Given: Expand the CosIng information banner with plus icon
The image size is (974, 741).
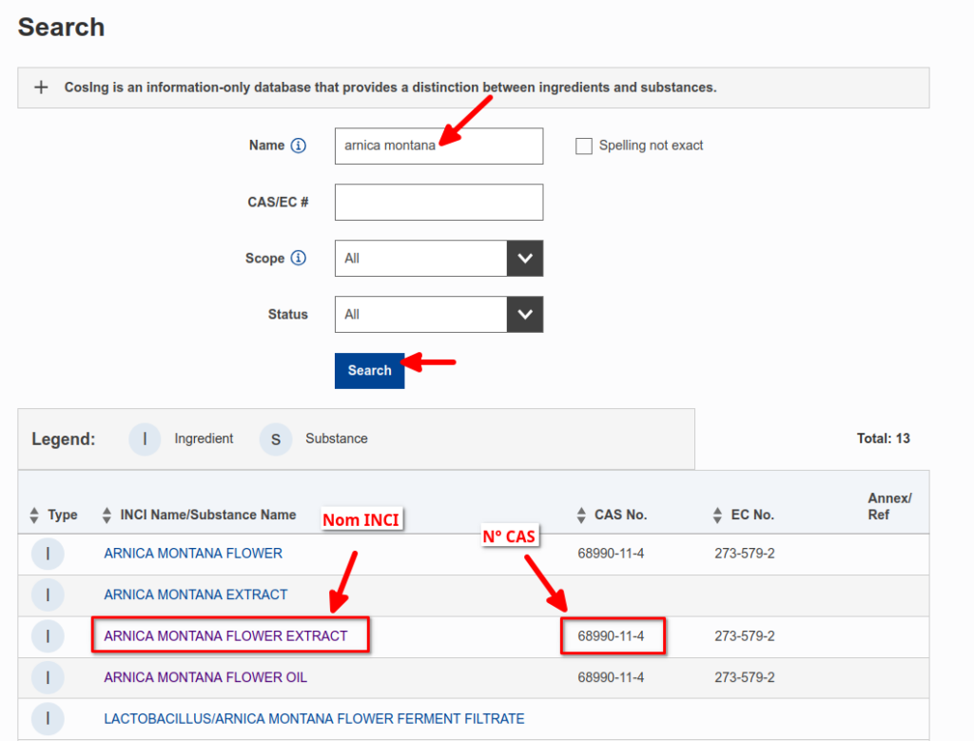Looking at the screenshot, I should point(41,88).
